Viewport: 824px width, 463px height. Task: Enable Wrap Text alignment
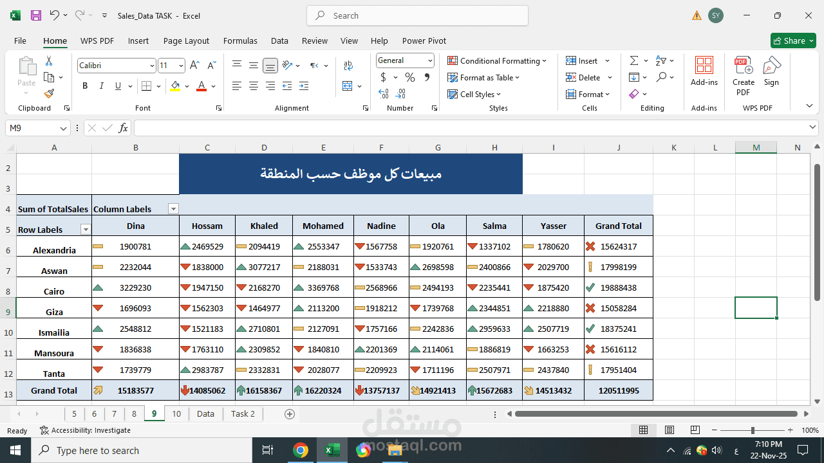click(x=348, y=65)
